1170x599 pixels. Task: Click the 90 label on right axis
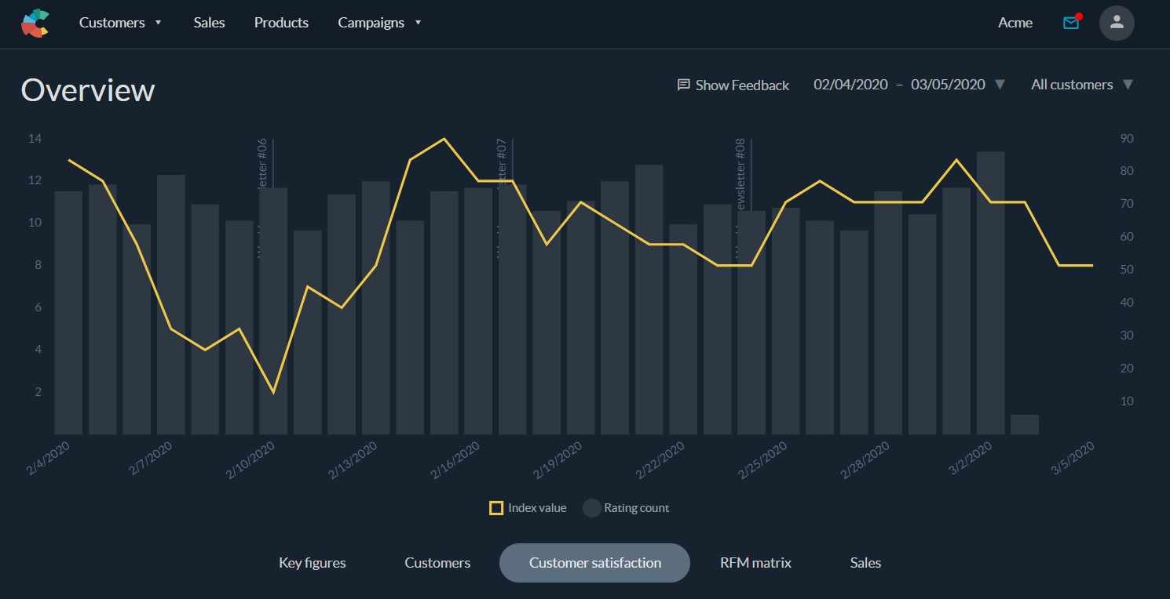[1127, 139]
